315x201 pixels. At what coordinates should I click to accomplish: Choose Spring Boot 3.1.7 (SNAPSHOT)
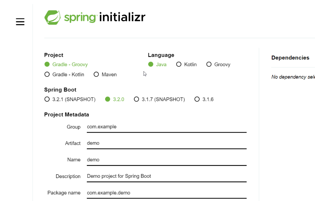[159, 99]
